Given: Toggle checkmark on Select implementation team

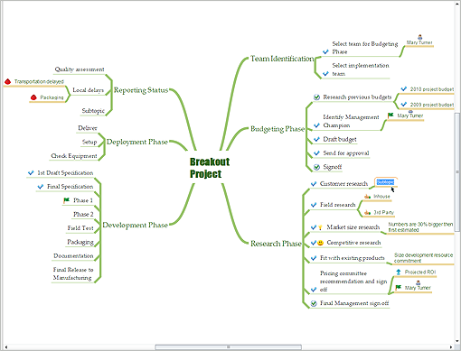Looking at the screenshot, I should [325, 73].
